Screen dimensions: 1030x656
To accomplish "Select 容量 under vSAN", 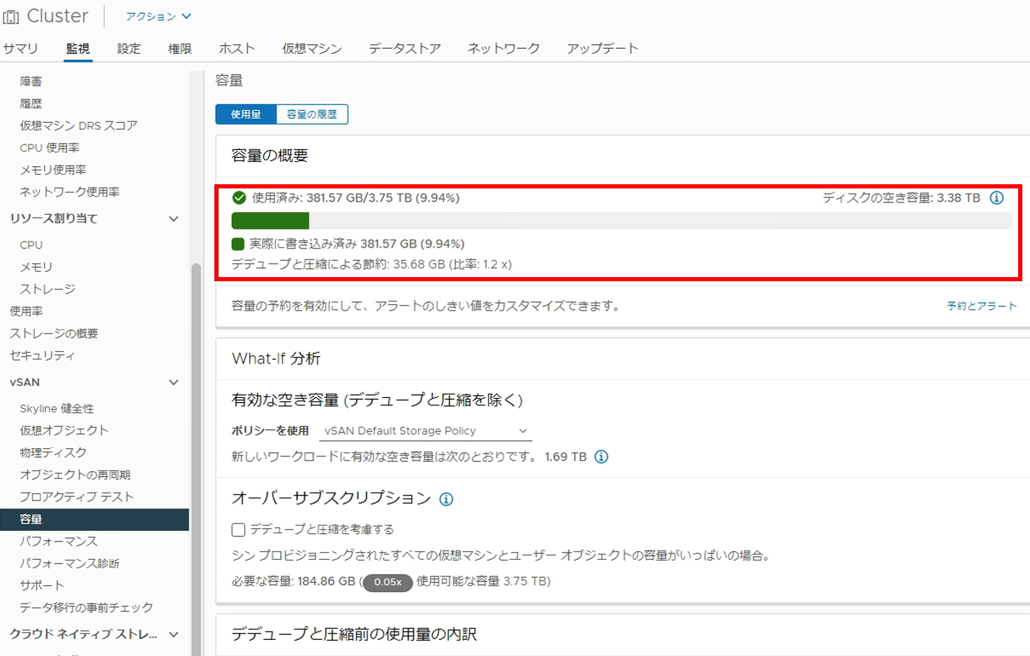I will point(94,520).
